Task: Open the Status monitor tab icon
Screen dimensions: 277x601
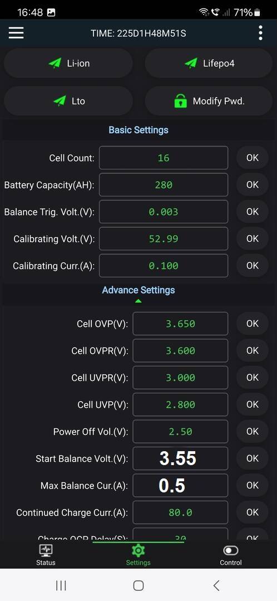Action: coord(46,551)
